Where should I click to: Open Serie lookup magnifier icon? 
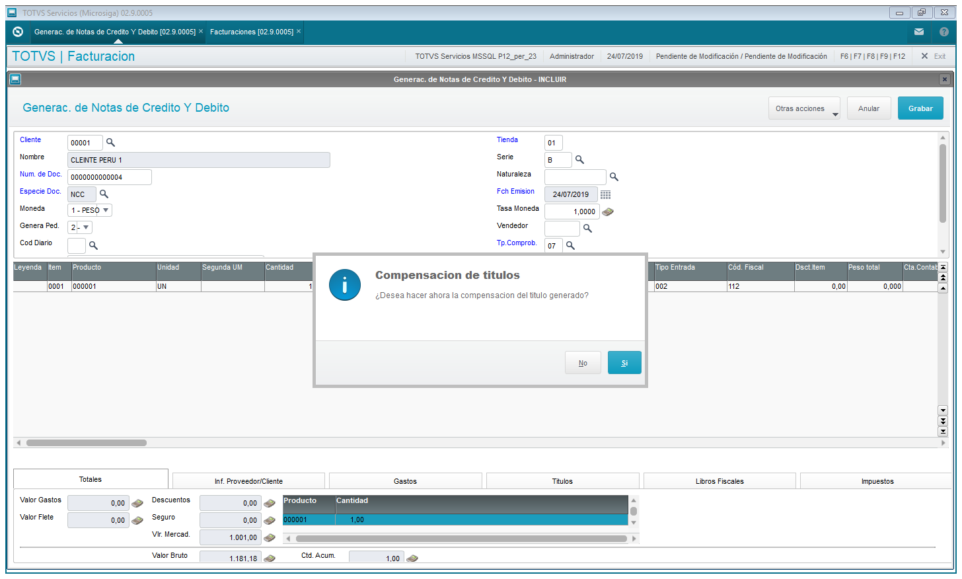tap(579, 159)
